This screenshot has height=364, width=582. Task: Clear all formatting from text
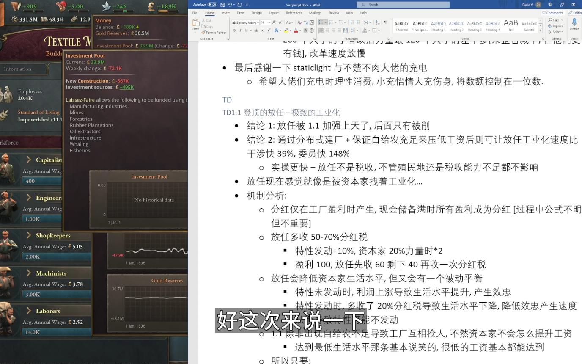coord(299,22)
